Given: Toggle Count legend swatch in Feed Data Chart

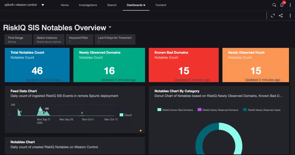Looking at the screenshot, I should 121,115.
